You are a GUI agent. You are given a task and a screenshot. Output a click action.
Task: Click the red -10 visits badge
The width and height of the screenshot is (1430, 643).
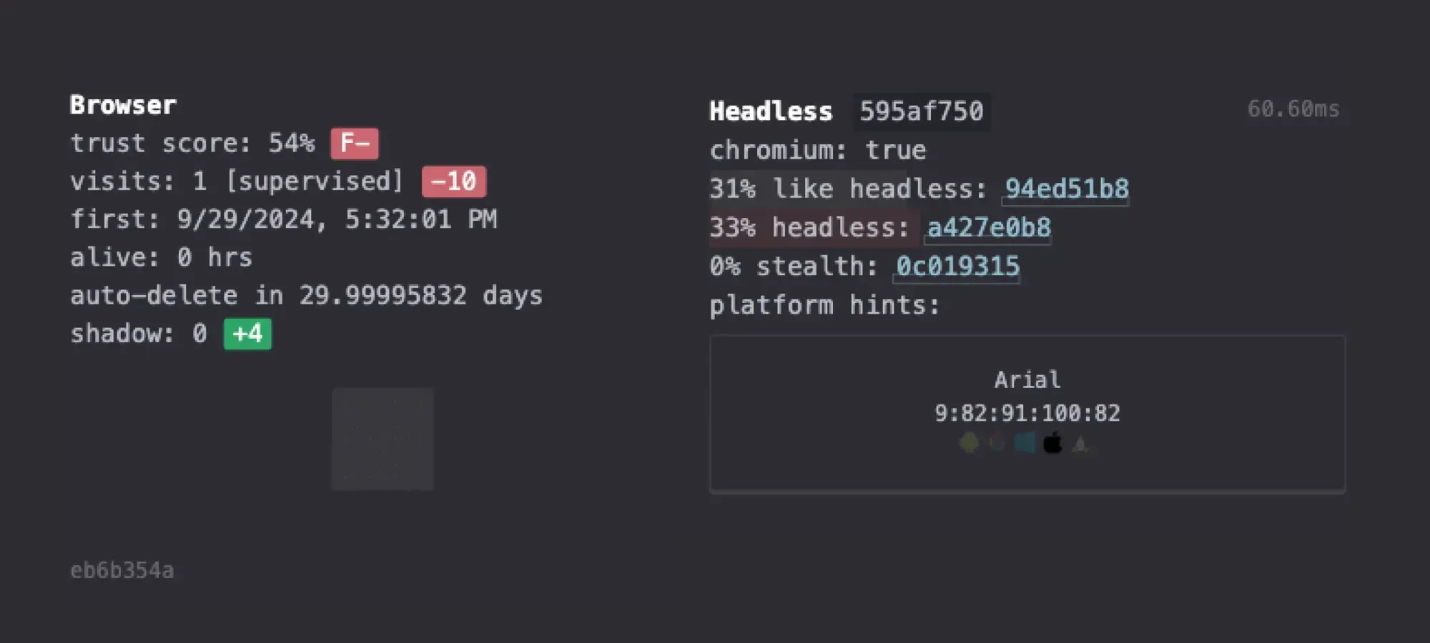[454, 181]
